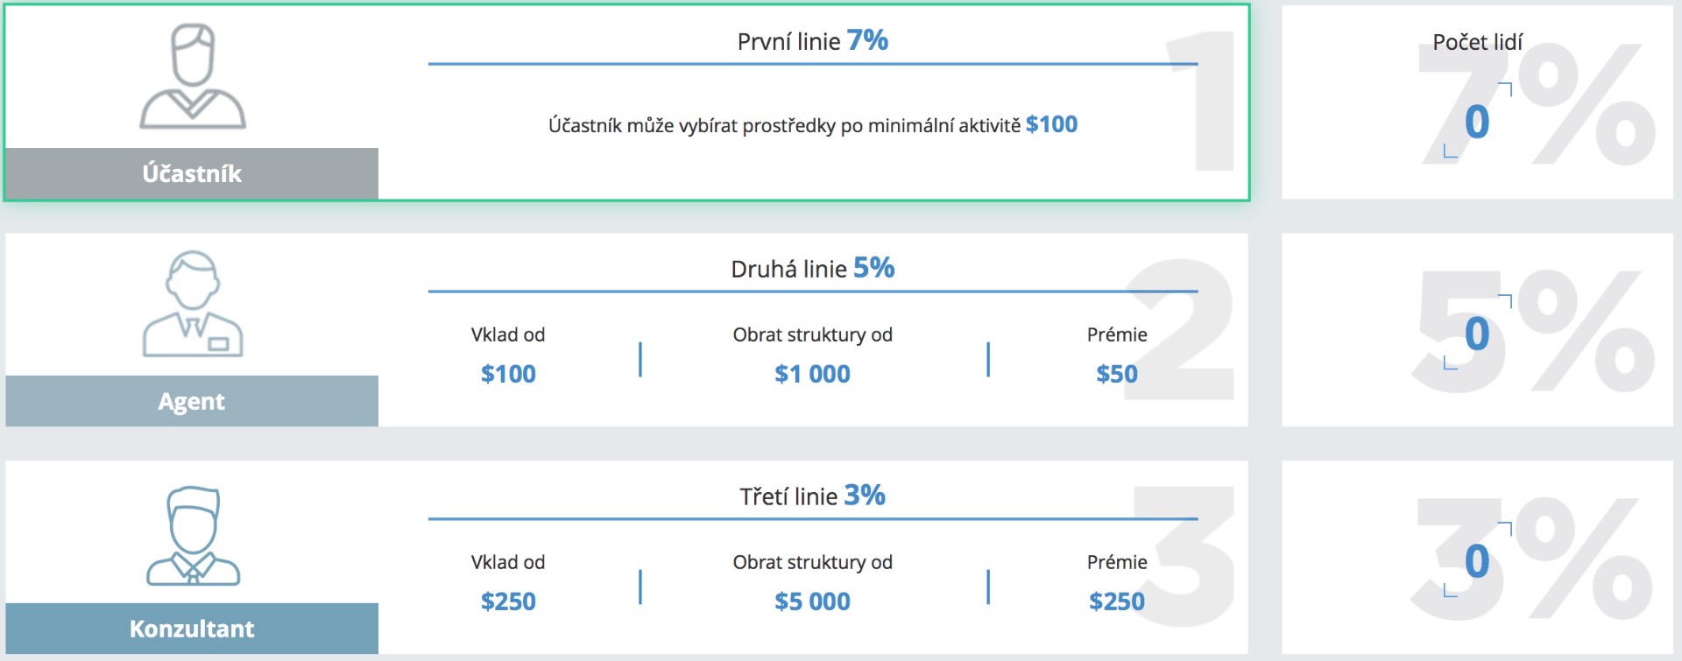Click the Účastník person icon
This screenshot has width=1682, height=661.
pyautogui.click(x=193, y=77)
